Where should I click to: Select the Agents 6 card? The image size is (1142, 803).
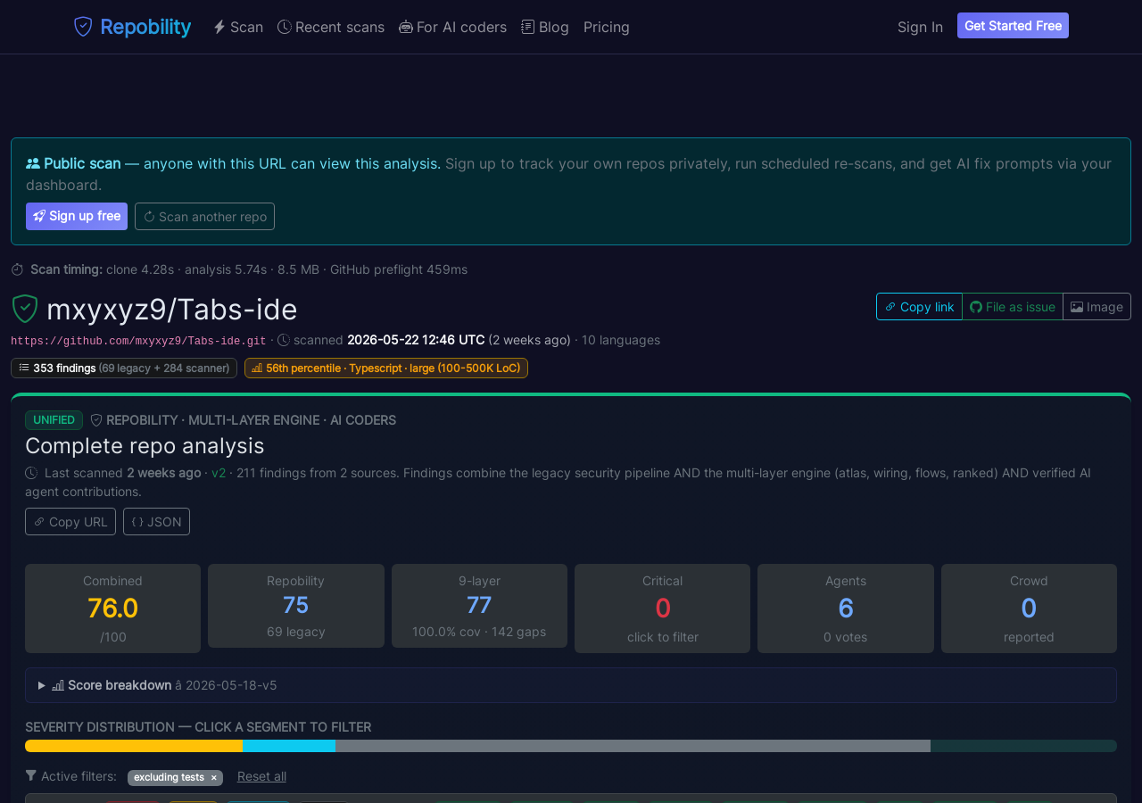(846, 608)
